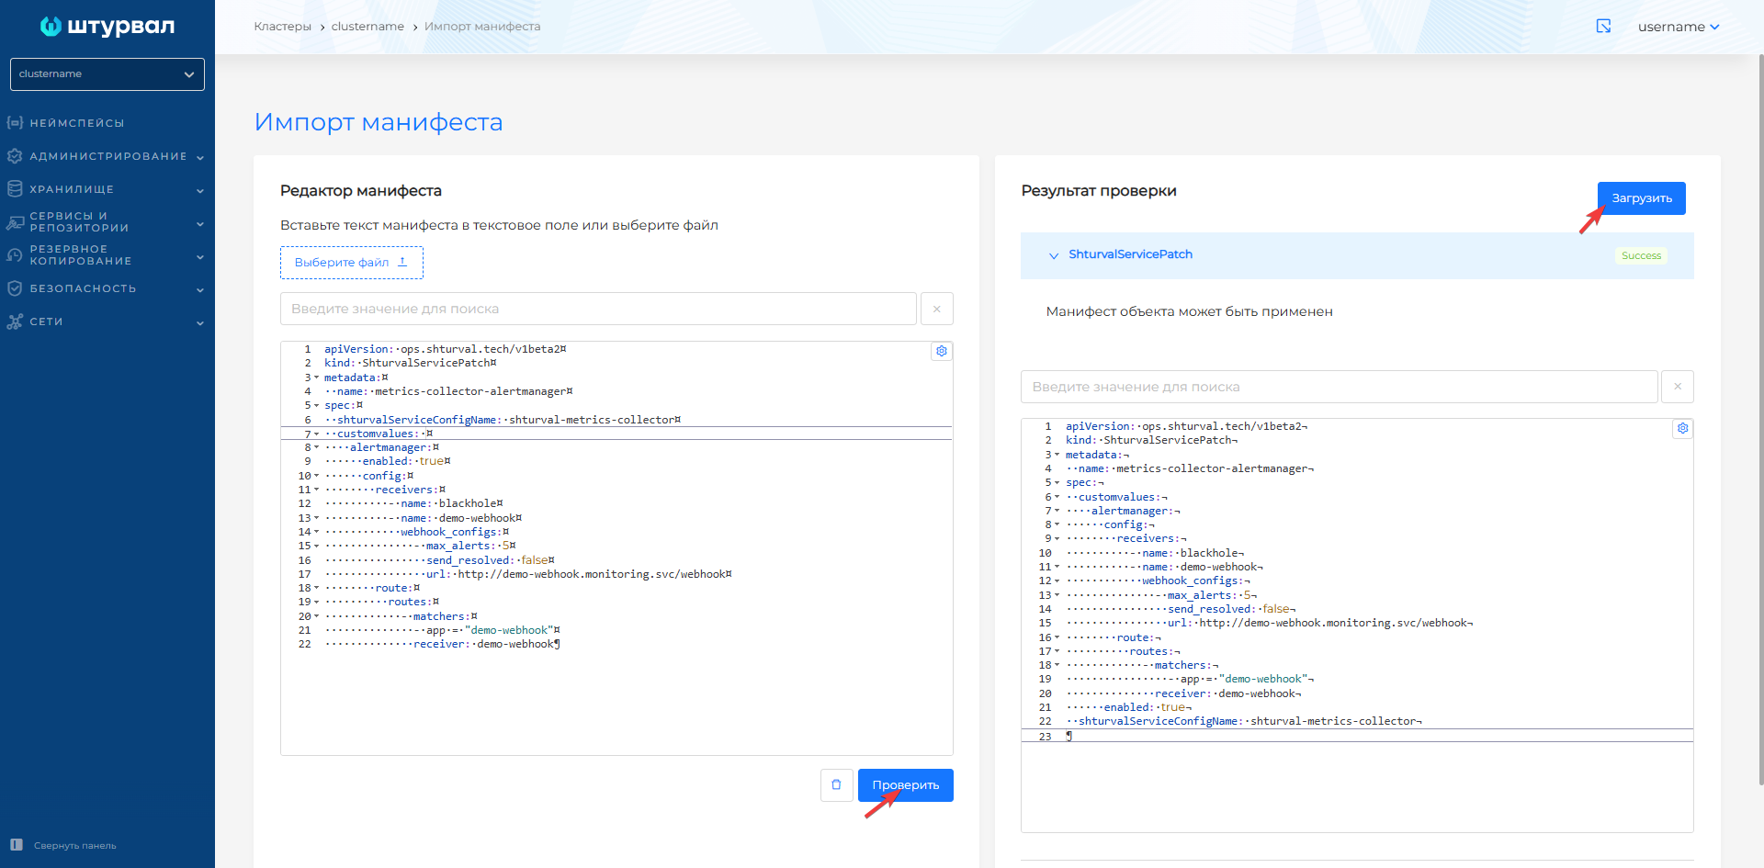The width and height of the screenshot is (1764, 868).
Task: Focus the manifest editor search input
Action: click(597, 309)
